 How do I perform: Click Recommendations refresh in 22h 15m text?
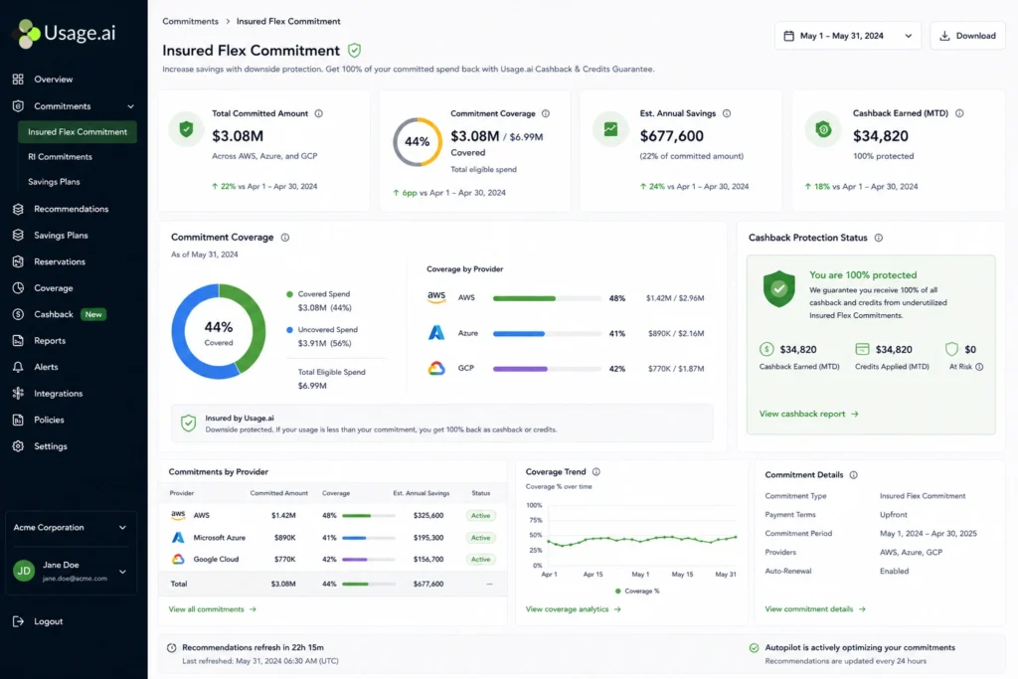253,648
